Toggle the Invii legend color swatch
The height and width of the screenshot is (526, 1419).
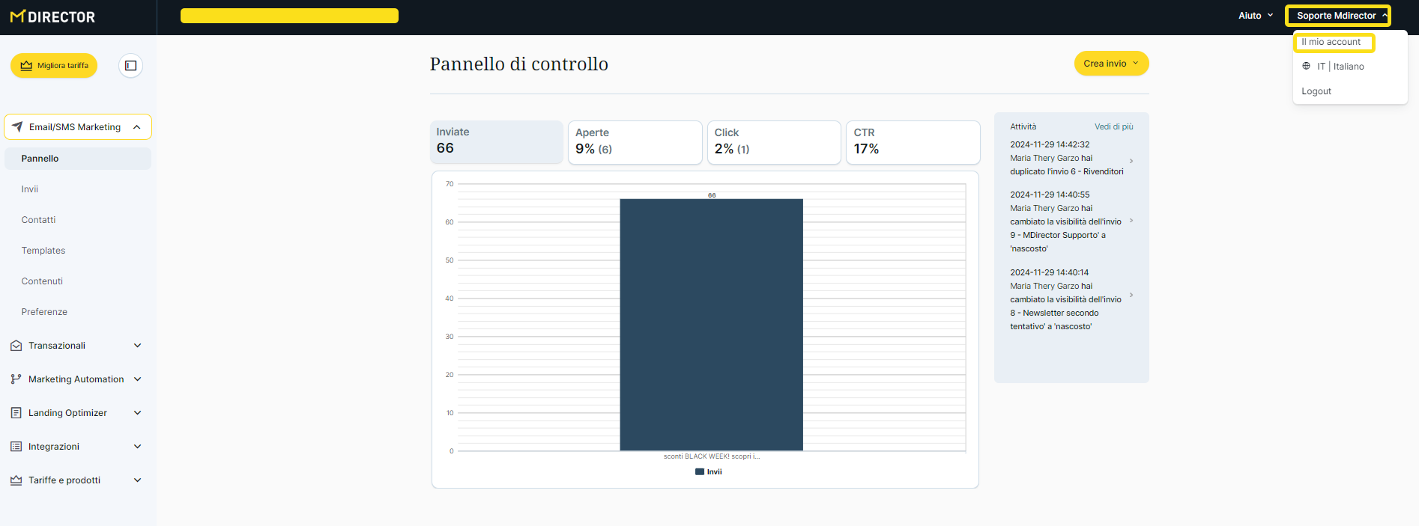coord(699,472)
